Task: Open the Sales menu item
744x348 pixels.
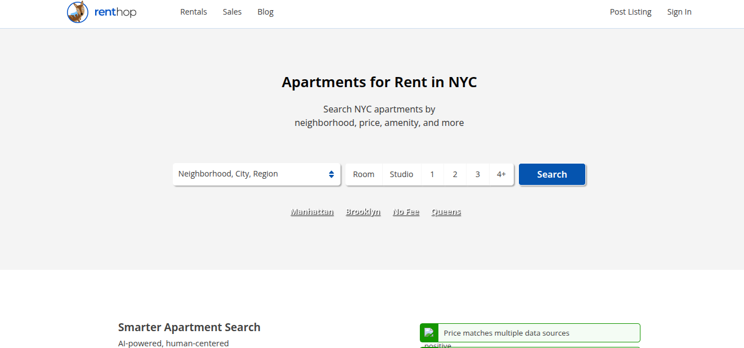Action: click(x=232, y=12)
